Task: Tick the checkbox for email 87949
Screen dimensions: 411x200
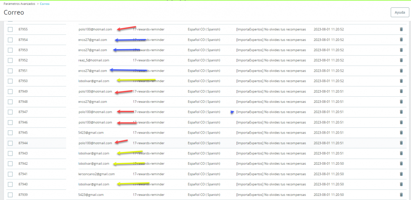Action: click(x=10, y=91)
